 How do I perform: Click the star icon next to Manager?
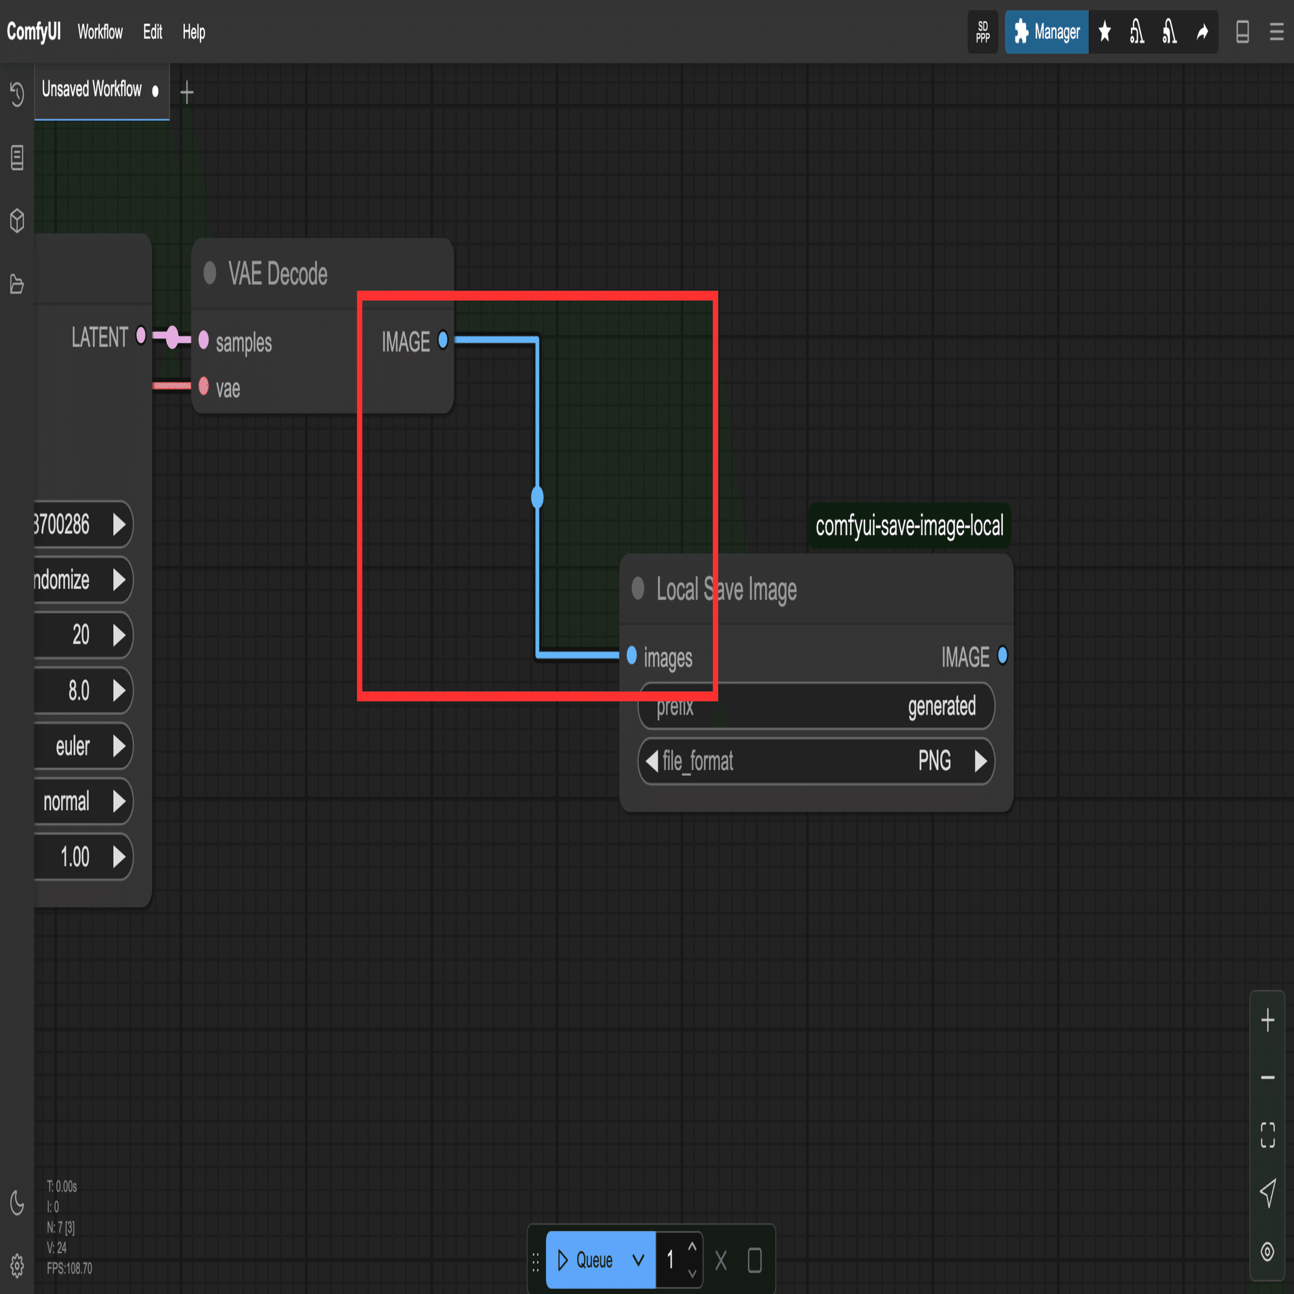point(1105,32)
